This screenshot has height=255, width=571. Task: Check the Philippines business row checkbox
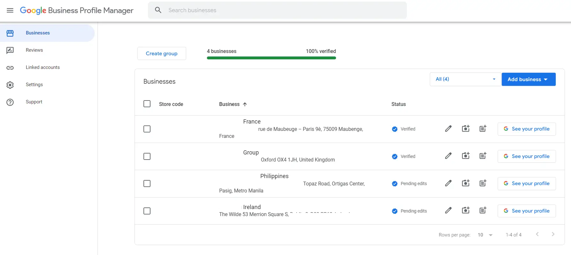point(147,184)
